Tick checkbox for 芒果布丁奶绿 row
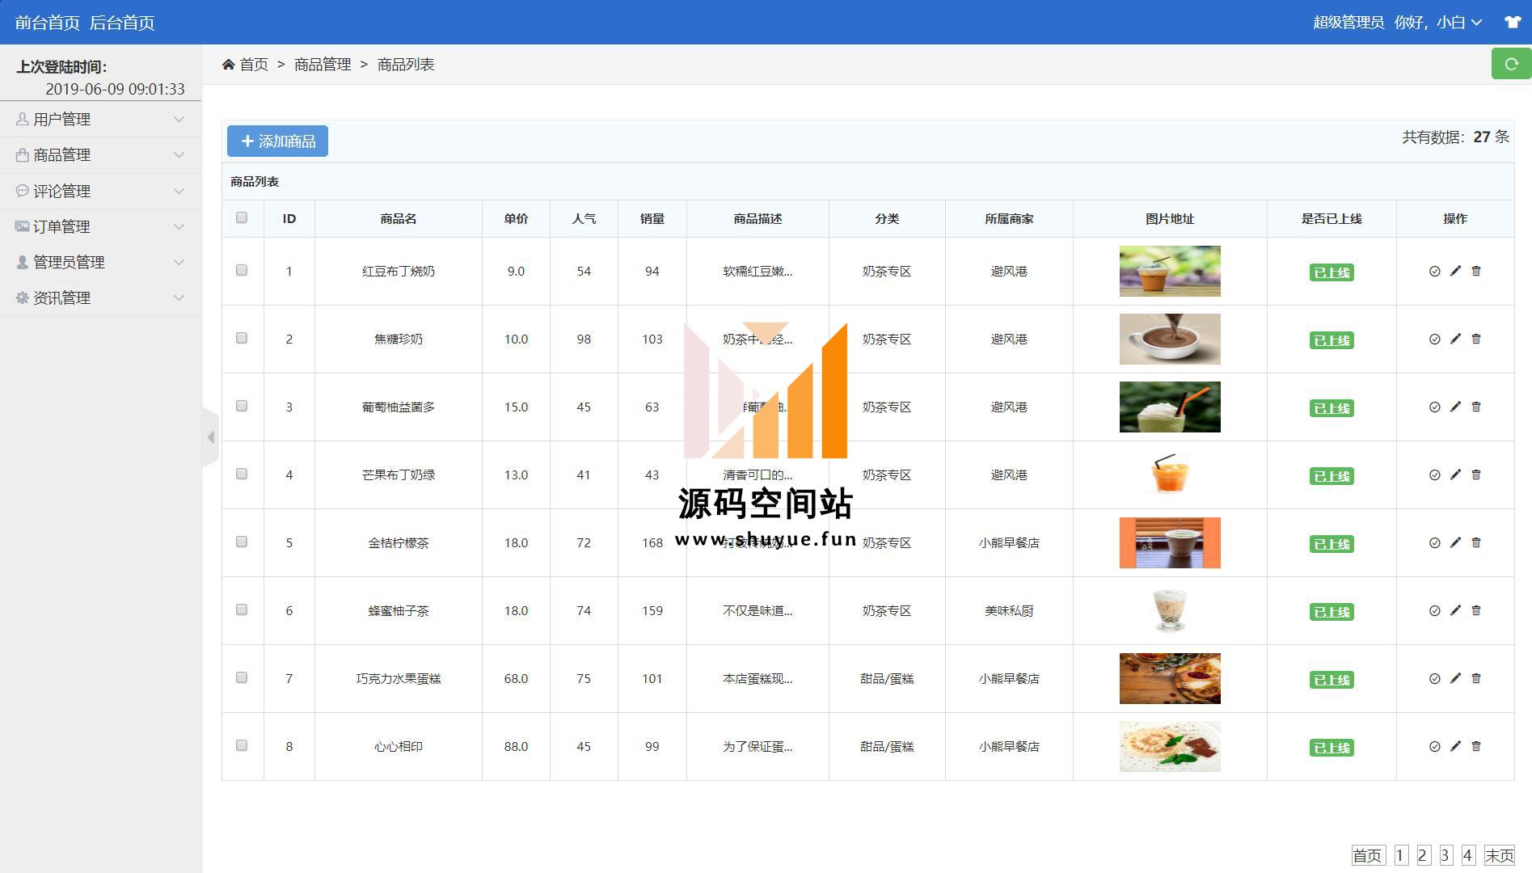The height and width of the screenshot is (873, 1532). (242, 474)
